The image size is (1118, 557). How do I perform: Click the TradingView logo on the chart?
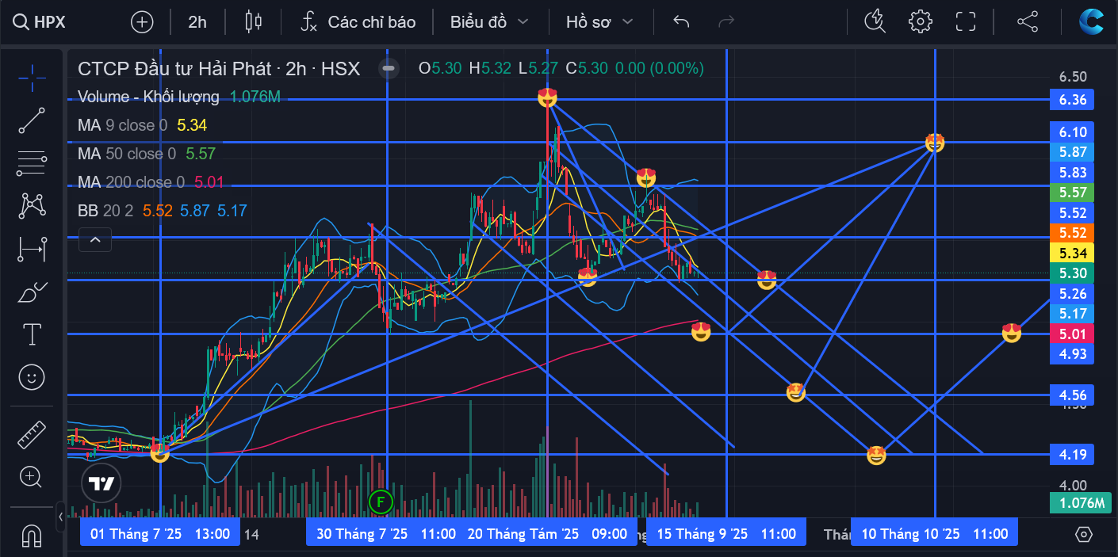(x=101, y=483)
